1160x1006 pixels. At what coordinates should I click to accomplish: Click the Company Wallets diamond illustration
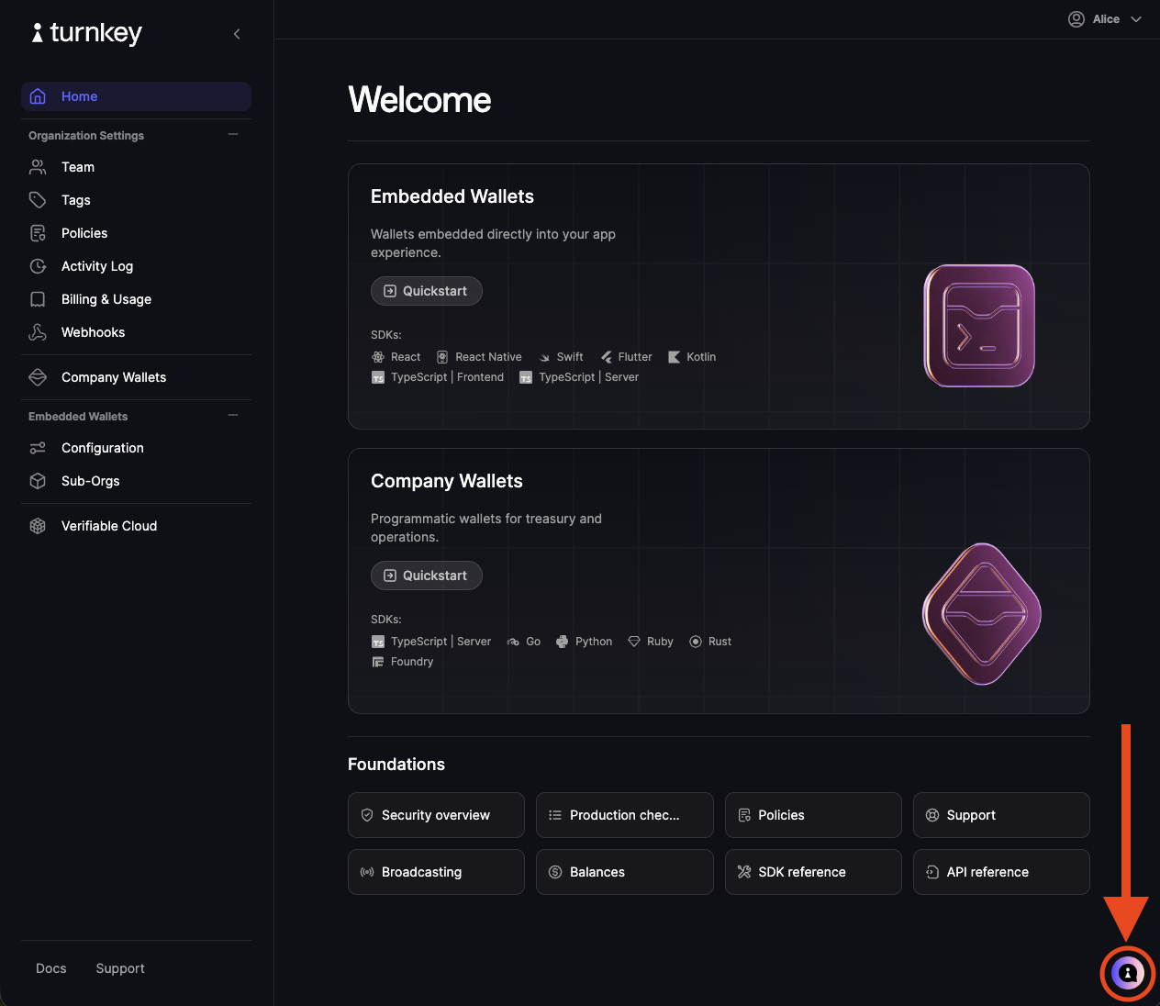[982, 614]
